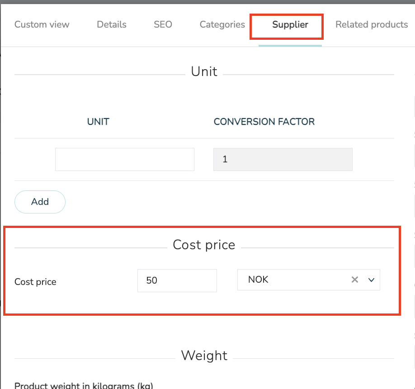Click the Cost price field label
Image resolution: width=415 pixels, height=389 pixels.
pos(35,282)
